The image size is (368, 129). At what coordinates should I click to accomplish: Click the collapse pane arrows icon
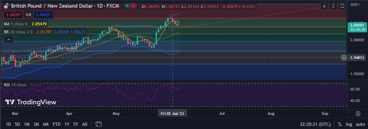click(333, 6)
